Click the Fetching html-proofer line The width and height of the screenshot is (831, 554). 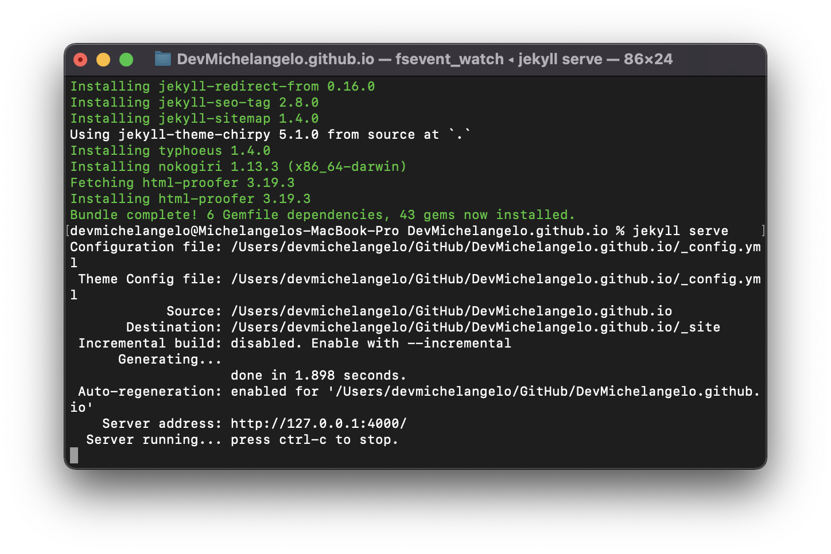[182, 182]
